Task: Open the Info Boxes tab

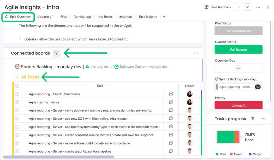Action: 105,17
